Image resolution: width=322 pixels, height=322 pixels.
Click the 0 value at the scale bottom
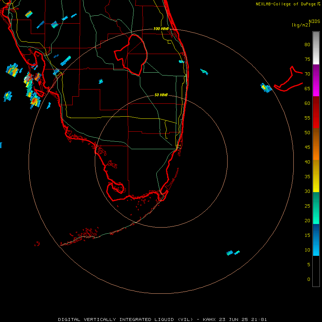309,279
